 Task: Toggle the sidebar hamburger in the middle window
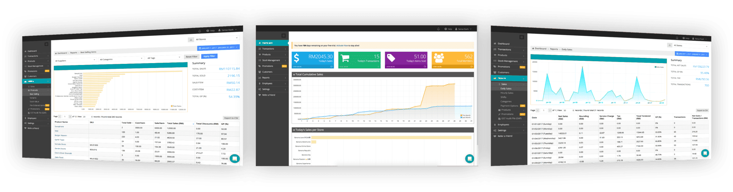[283, 36]
